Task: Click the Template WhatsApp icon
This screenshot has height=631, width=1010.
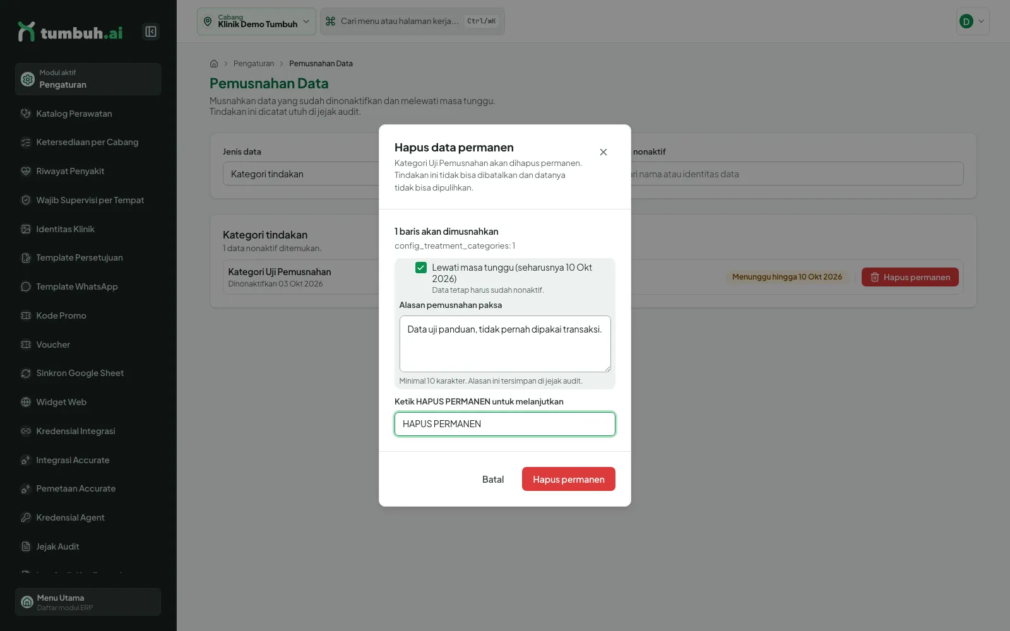Action: point(26,286)
